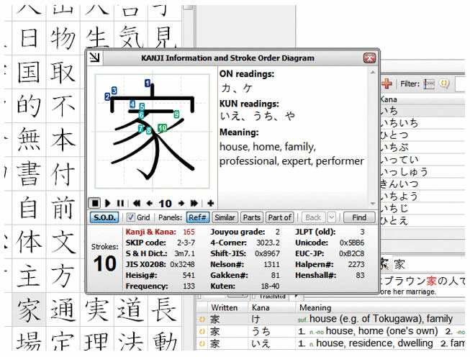Select kanji 主 in the kanji grid
This screenshot has height=357, width=470.
coord(29,276)
